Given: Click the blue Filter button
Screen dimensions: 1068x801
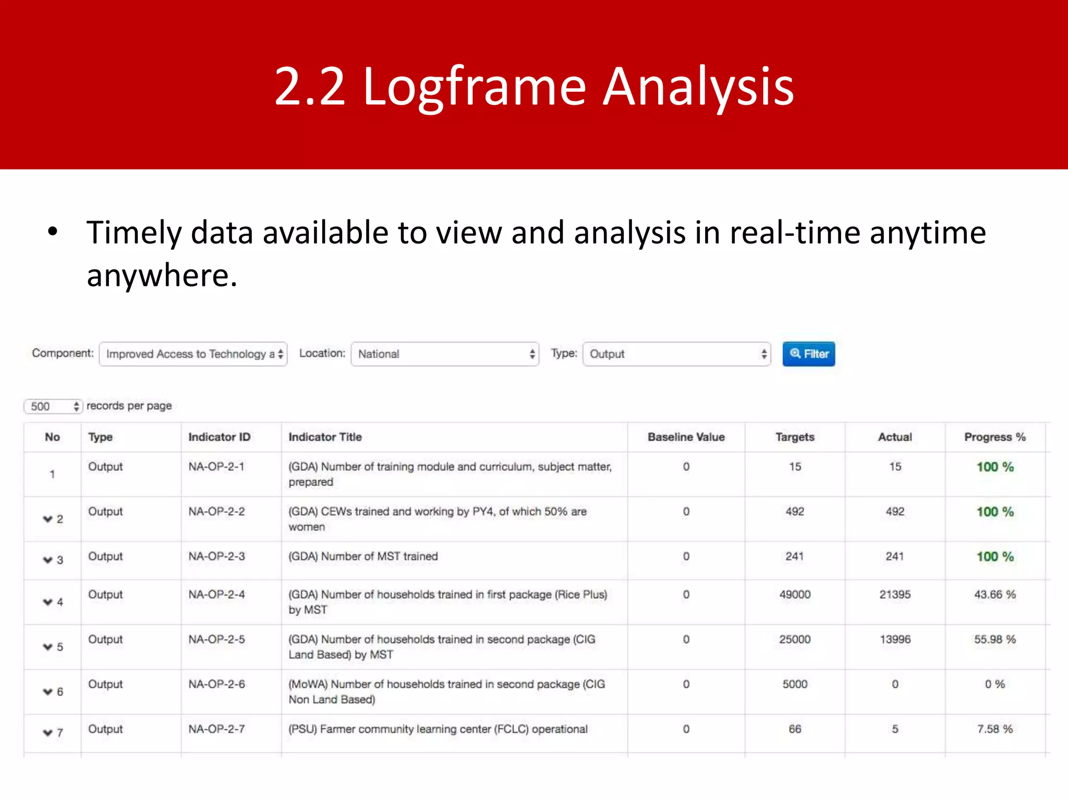Looking at the screenshot, I should [808, 354].
